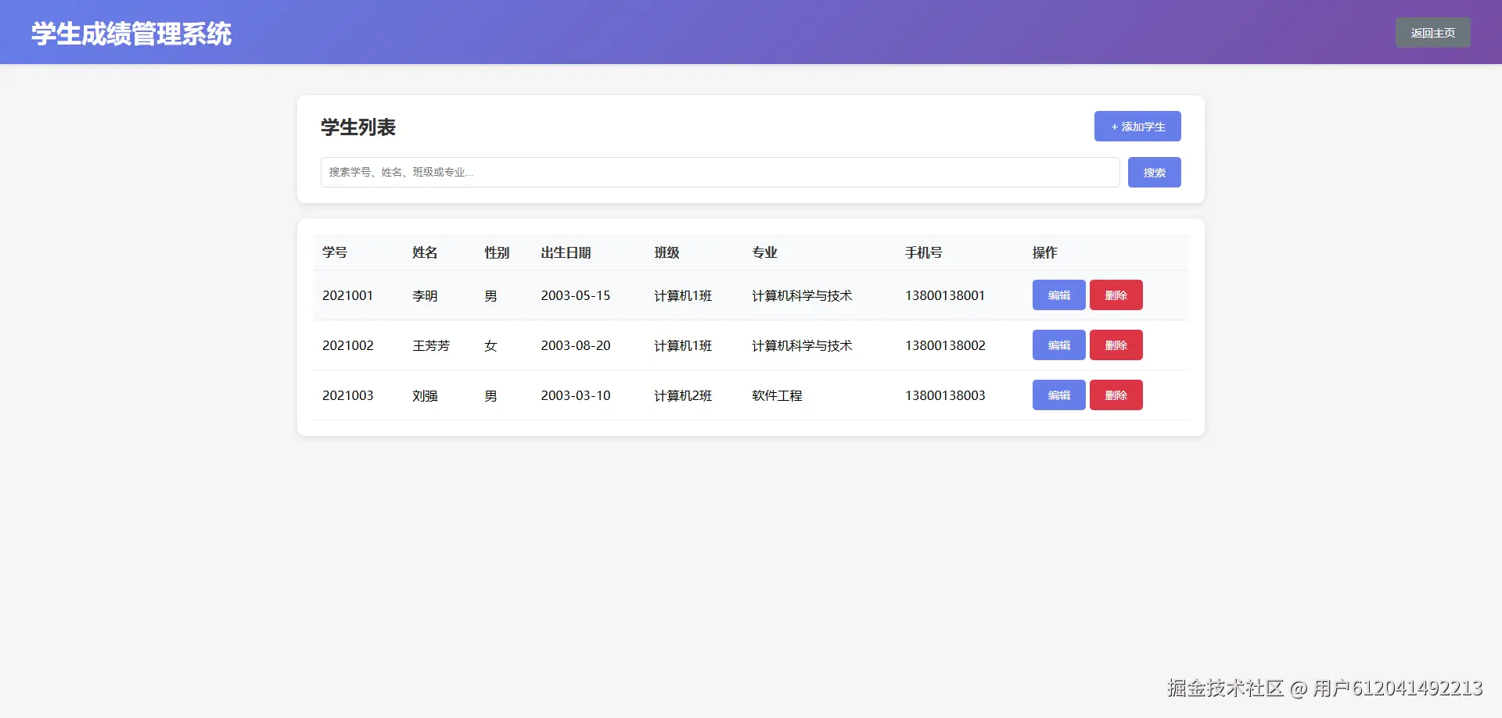Edit student 李明's record
The width and height of the screenshot is (1502, 718).
tap(1058, 295)
